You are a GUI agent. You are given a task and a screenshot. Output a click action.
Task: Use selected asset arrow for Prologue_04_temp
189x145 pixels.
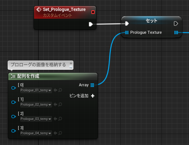click(55, 133)
